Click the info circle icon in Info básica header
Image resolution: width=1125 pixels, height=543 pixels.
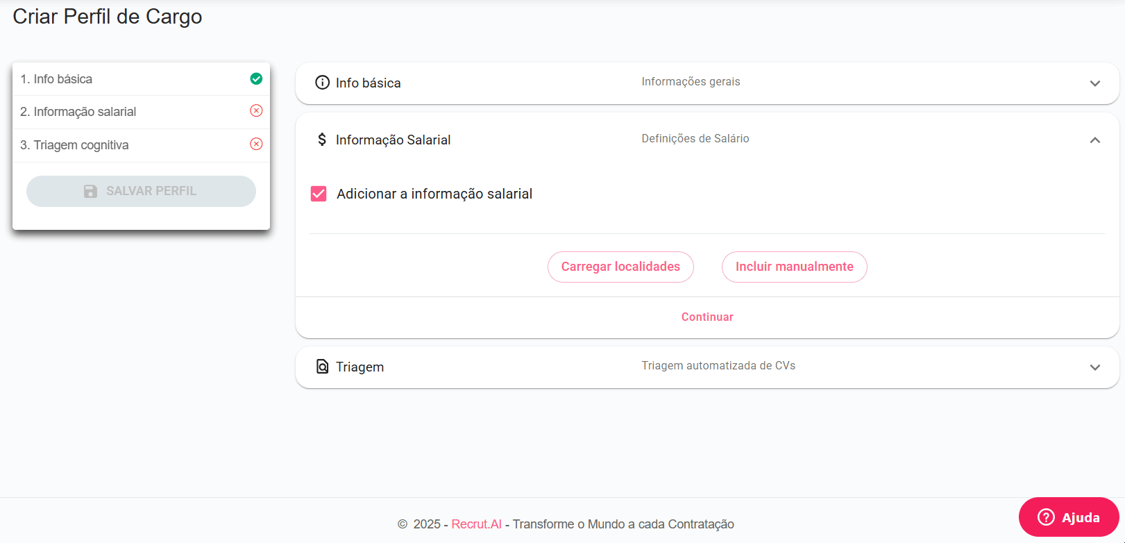click(322, 83)
